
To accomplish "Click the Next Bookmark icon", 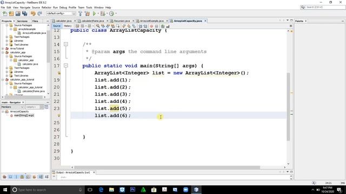I will tap(129, 26).
